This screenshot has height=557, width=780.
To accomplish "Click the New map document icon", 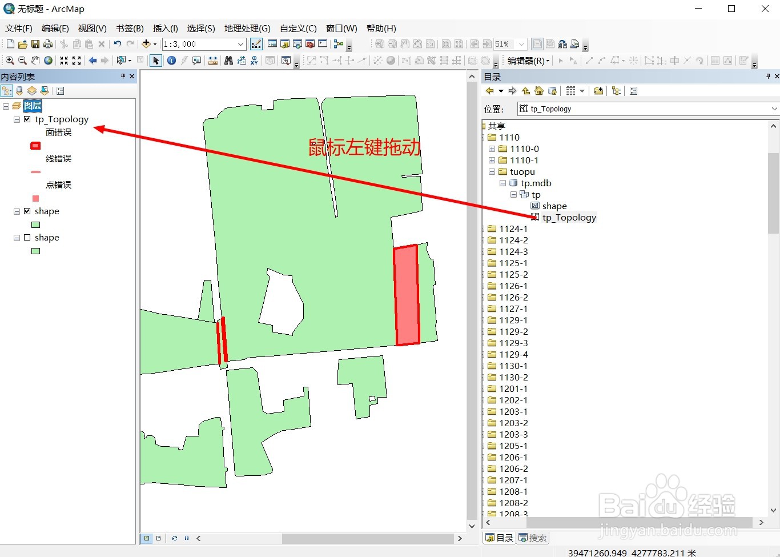I will coord(10,44).
